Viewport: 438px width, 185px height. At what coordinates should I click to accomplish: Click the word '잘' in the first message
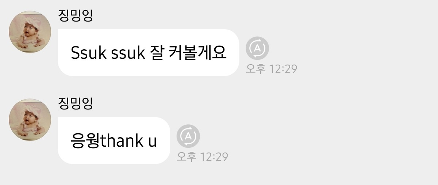[x=156, y=53]
